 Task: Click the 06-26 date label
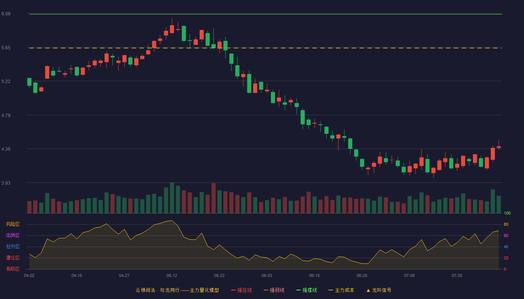point(362,275)
